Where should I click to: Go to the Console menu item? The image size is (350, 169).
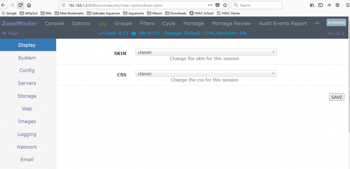pyautogui.click(x=55, y=23)
